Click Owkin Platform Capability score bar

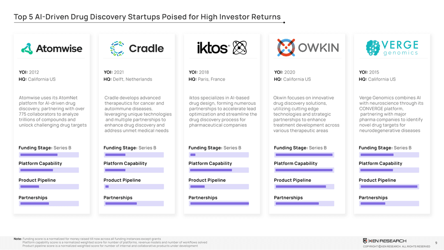click(x=305, y=170)
